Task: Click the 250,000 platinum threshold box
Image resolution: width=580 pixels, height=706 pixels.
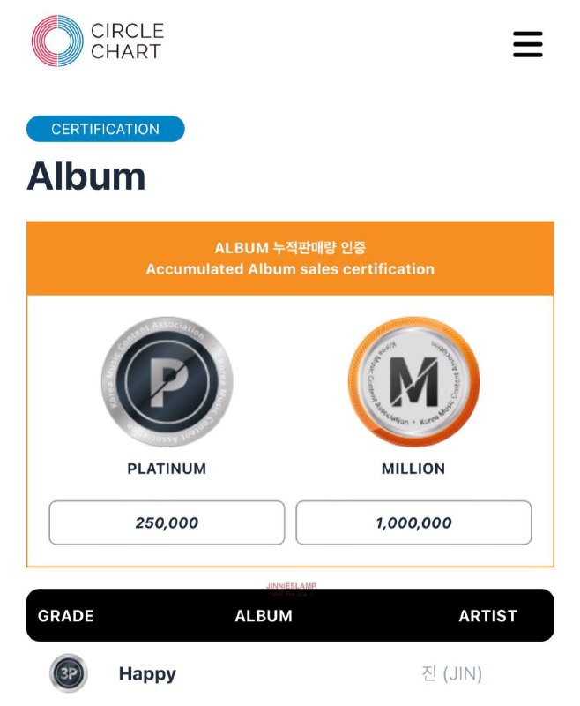Action: [x=167, y=522]
